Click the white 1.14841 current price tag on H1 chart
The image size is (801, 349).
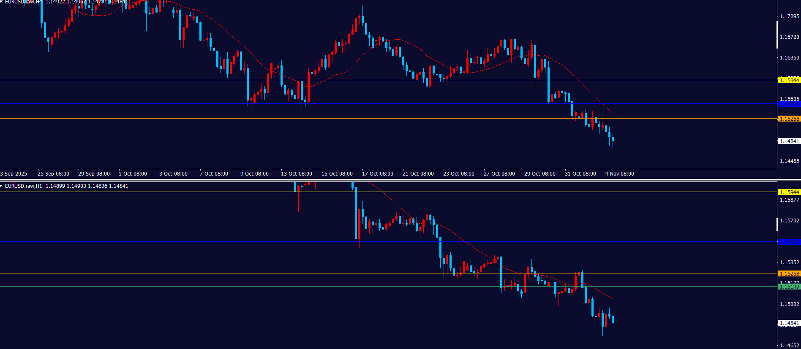(789, 323)
